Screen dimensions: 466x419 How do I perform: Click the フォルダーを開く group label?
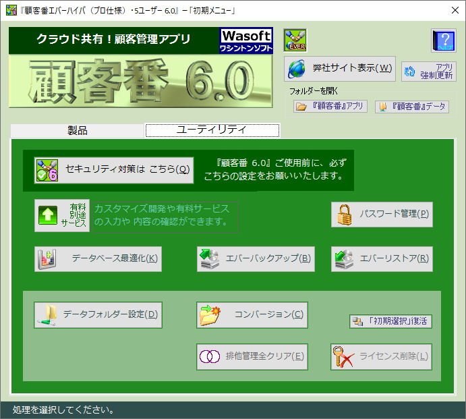click(313, 91)
